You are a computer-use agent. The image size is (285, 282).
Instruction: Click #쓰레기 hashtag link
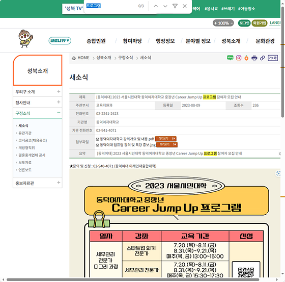[228, 9]
